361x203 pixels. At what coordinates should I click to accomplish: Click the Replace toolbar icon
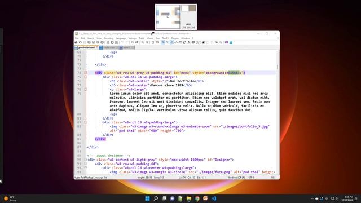[x=137, y=42]
